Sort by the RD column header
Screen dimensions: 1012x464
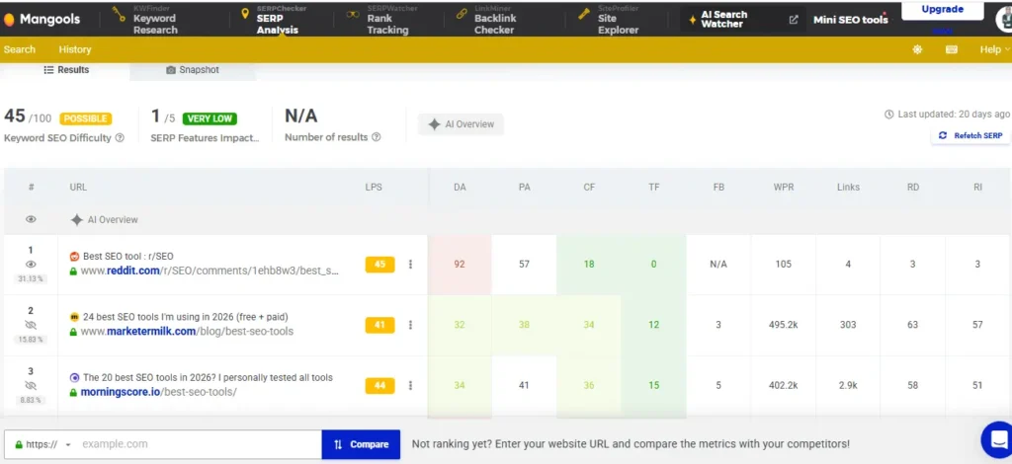pos(912,187)
